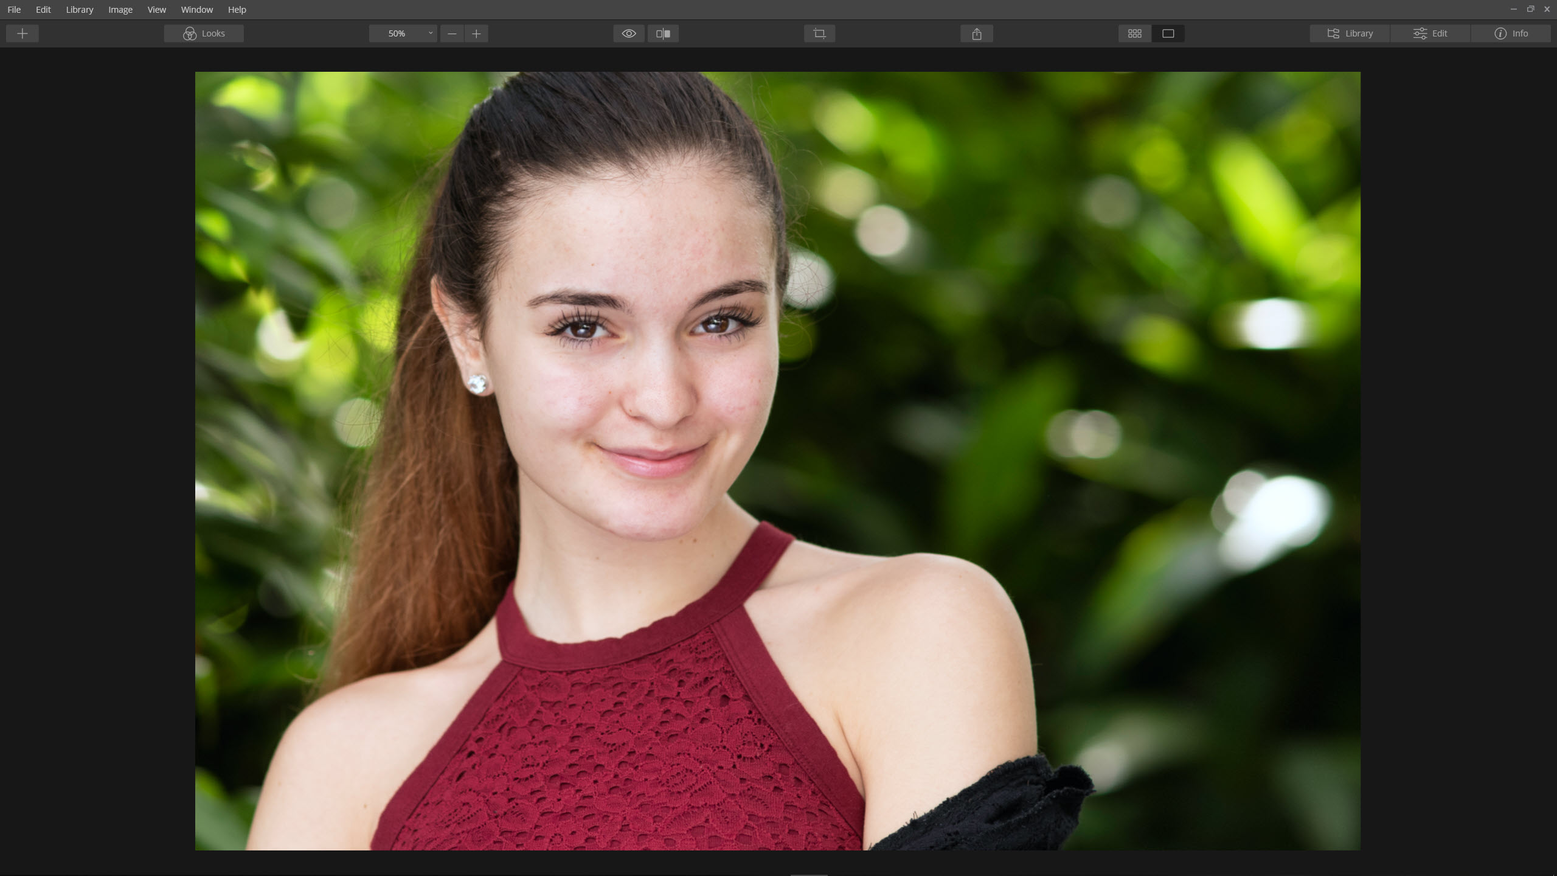The image size is (1557, 876).
Task: Open the Library menu
Action: (80, 10)
